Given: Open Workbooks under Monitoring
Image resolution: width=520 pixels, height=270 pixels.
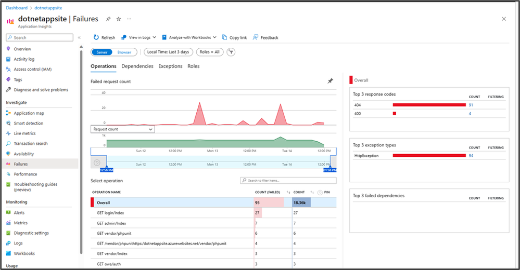Looking at the screenshot, I should pos(24,253).
